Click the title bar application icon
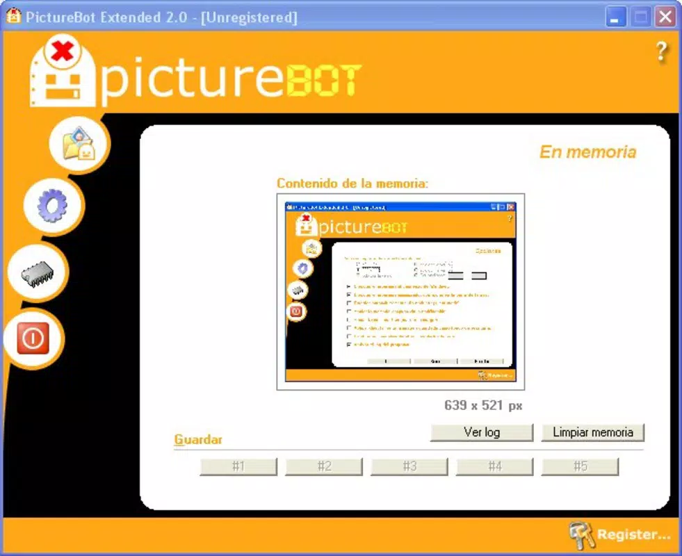The height and width of the screenshot is (556, 682). [13, 17]
